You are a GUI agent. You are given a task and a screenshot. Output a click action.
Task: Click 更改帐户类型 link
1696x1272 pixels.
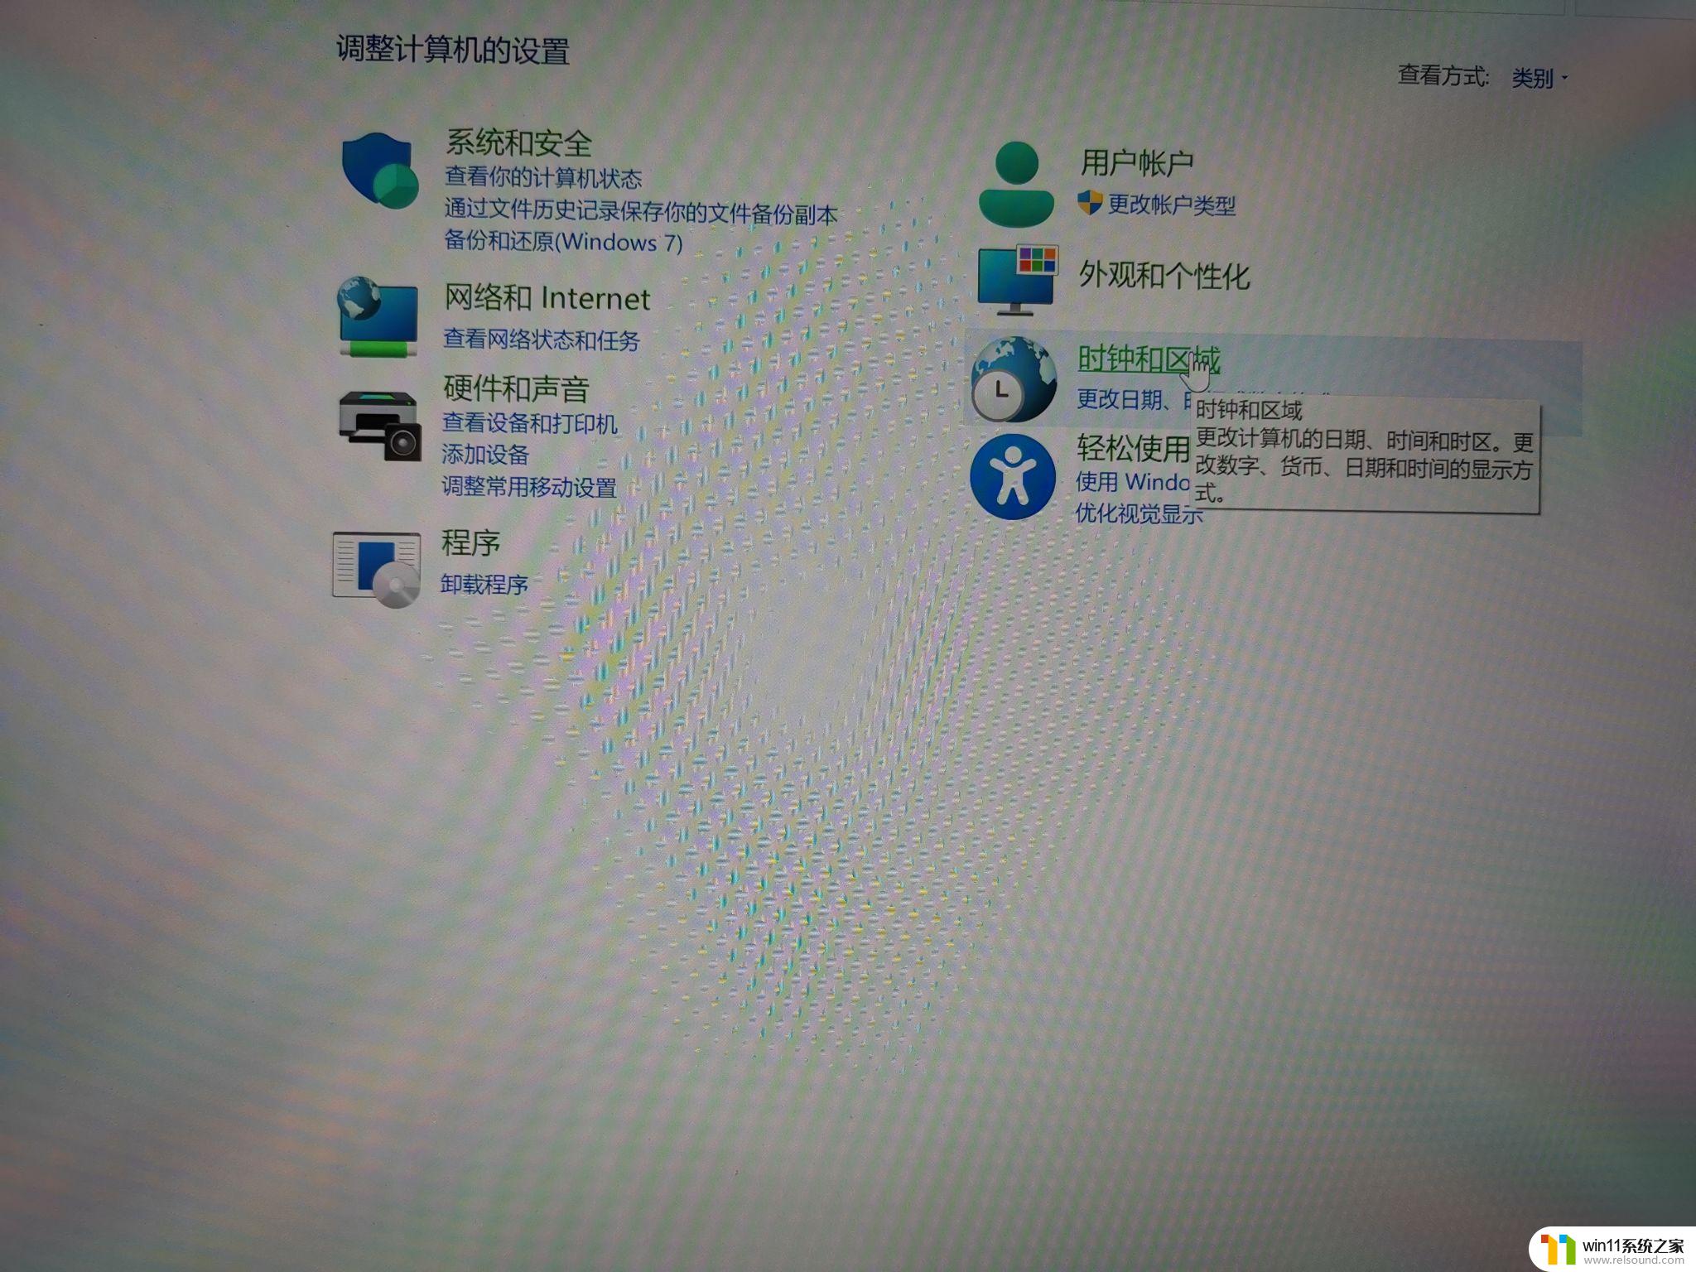(1172, 204)
